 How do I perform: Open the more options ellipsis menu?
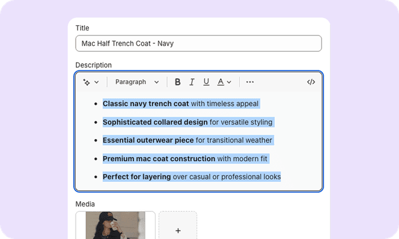tap(250, 82)
